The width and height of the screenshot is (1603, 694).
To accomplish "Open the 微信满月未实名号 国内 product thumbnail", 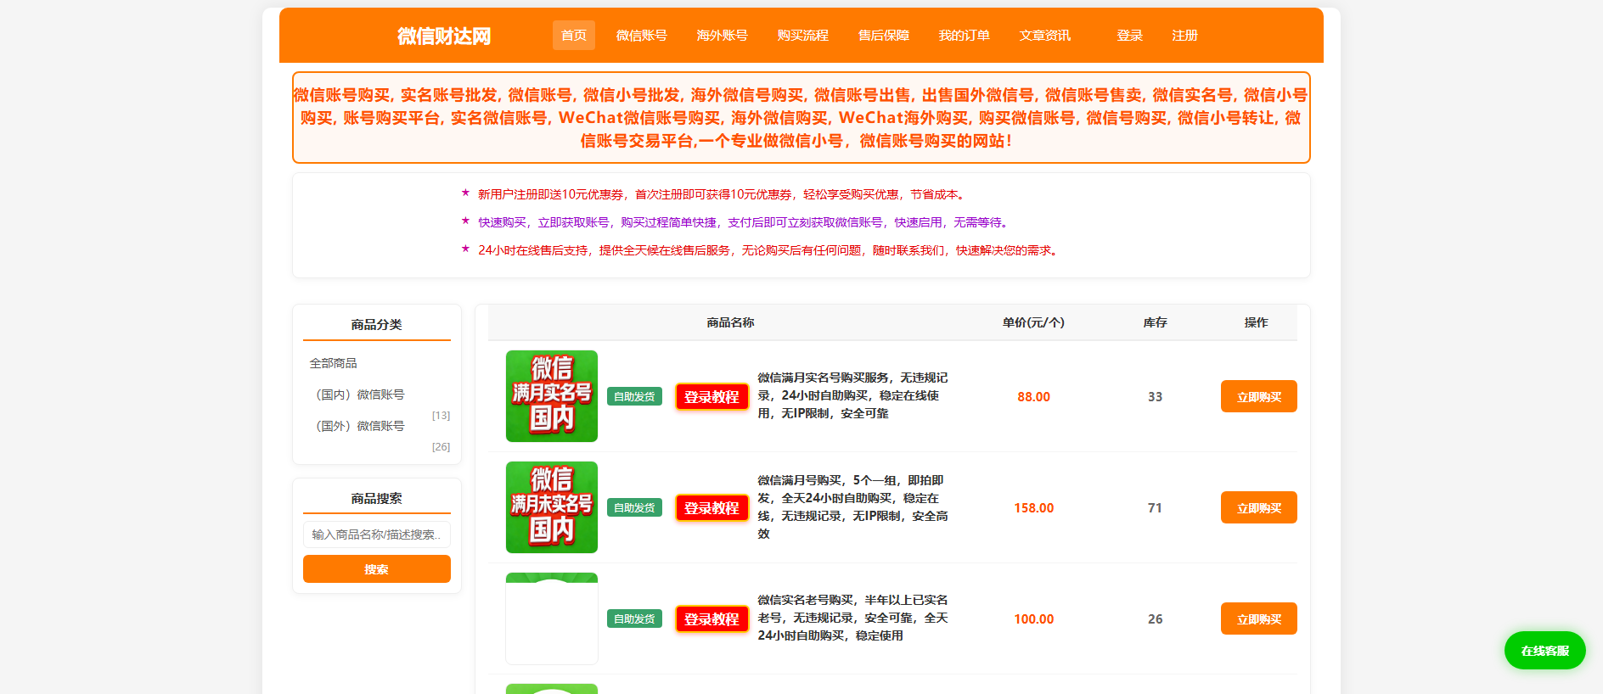I will point(552,507).
